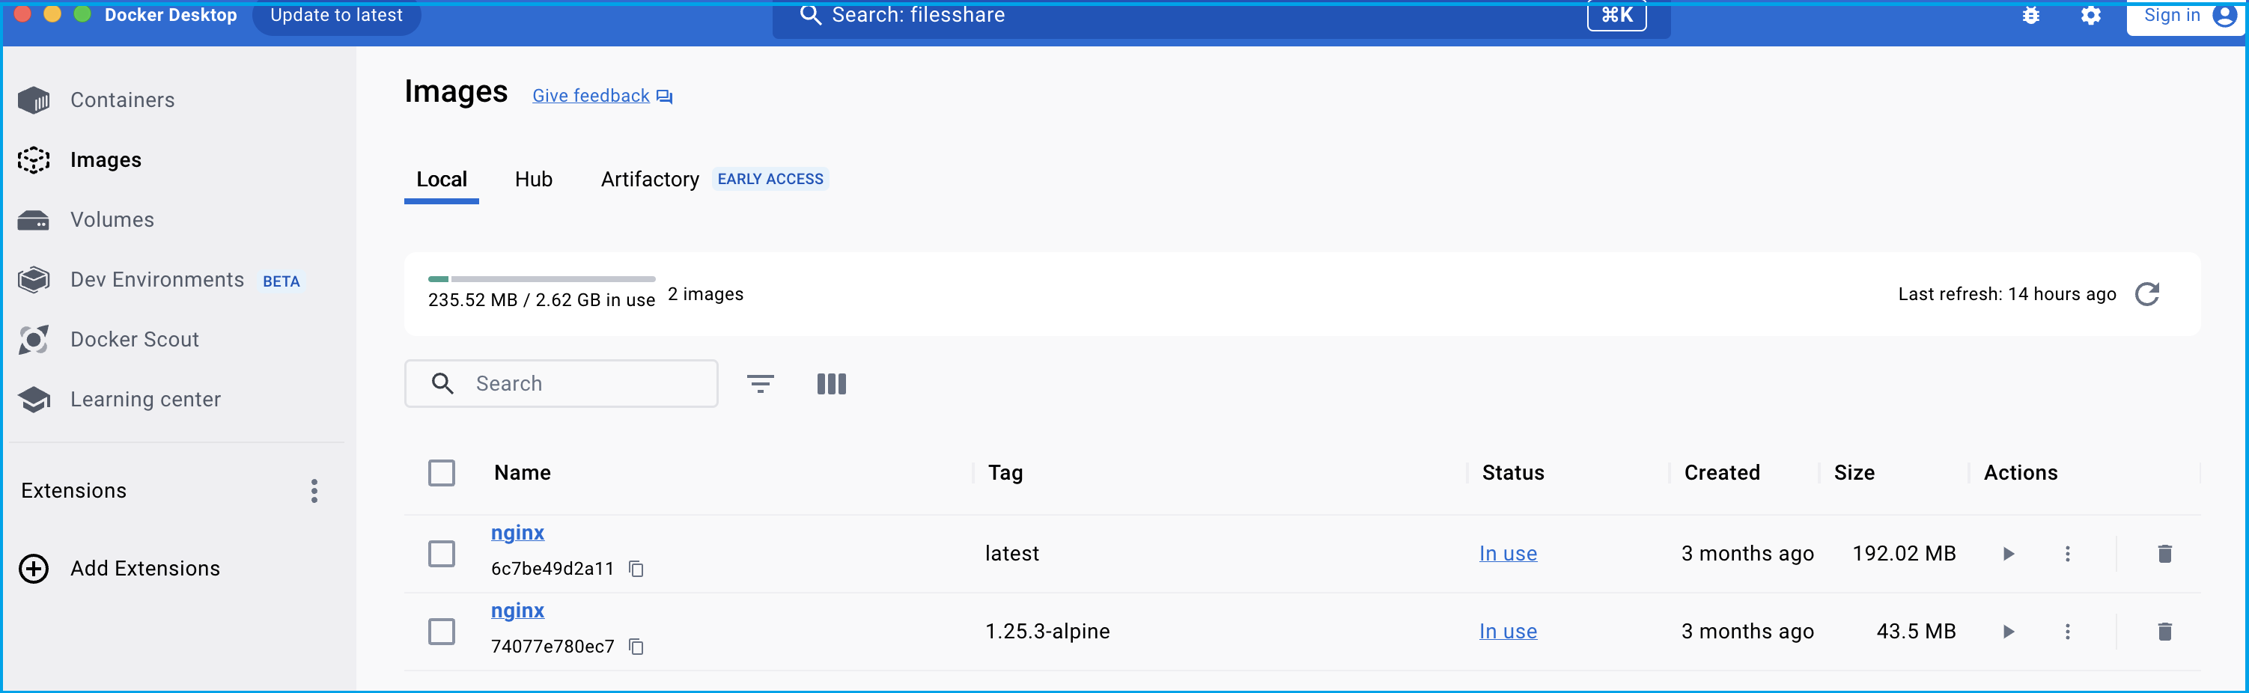Image resolution: width=2249 pixels, height=693 pixels.
Task: Focus the images Search field
Action: pos(562,384)
